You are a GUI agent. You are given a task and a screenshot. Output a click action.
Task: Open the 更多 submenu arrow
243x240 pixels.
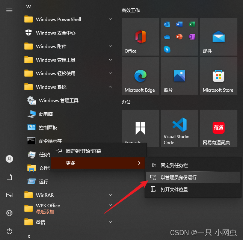tap(139, 163)
